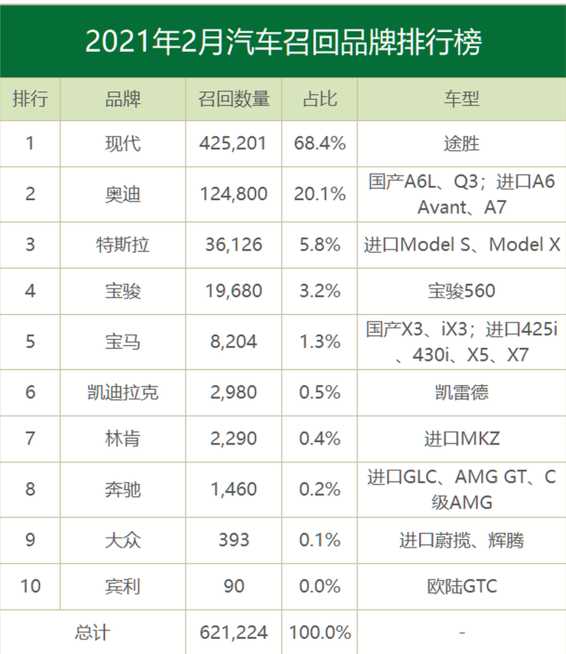Click the table title 2021年2月汽车召回品牌排行榜
Image resolution: width=566 pixels, height=654 pixels.
[x=284, y=42]
